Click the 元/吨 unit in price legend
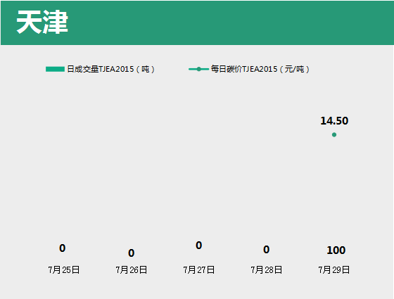 coord(295,69)
